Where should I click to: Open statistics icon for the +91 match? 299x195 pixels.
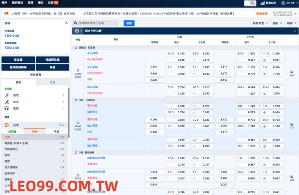[x=292, y=72]
